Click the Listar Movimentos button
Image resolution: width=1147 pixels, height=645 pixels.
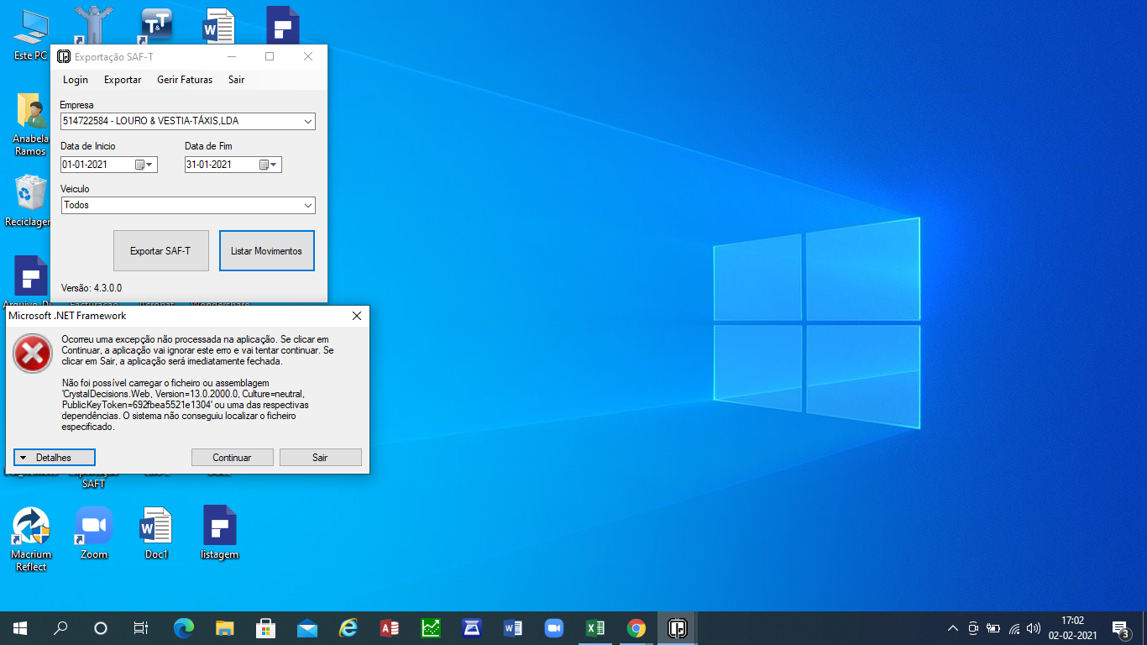click(266, 251)
